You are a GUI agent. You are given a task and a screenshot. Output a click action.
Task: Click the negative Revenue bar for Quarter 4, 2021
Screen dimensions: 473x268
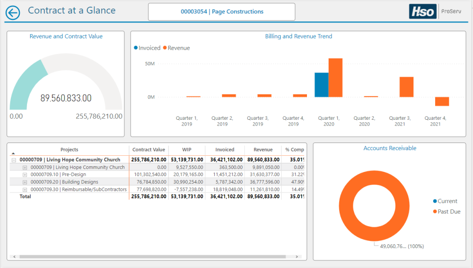[x=442, y=101]
